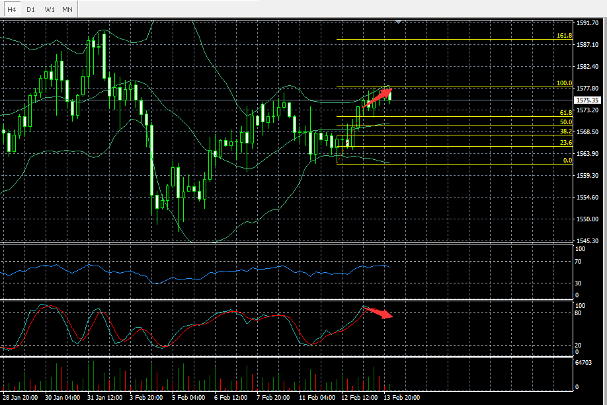Click the 1577.80 price scale value
This screenshot has height=405, width=607.
pos(587,88)
